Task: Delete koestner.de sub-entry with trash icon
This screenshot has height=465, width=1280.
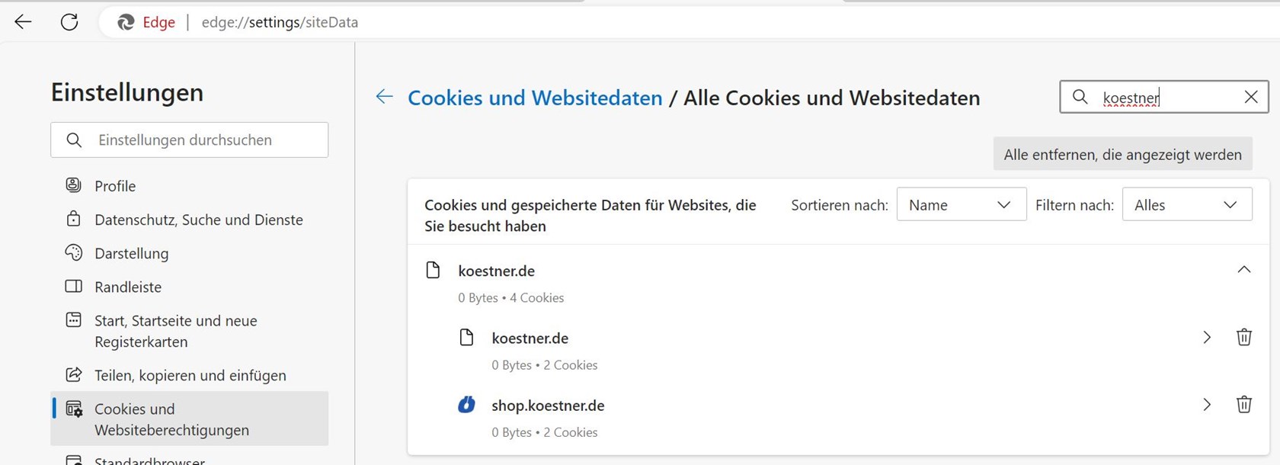Action: tap(1244, 337)
